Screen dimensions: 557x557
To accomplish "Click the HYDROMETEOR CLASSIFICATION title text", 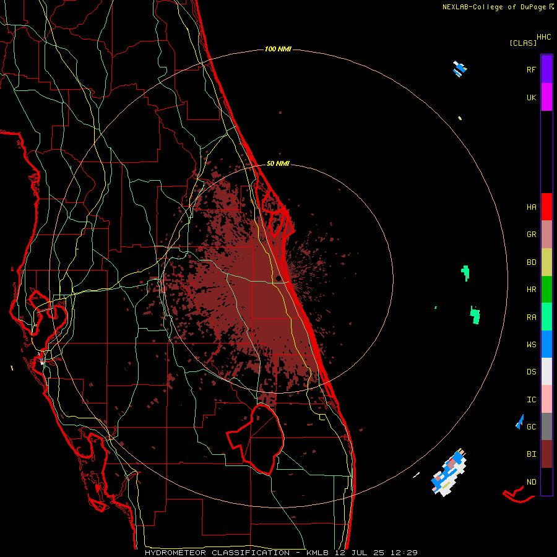I will click(217, 553).
